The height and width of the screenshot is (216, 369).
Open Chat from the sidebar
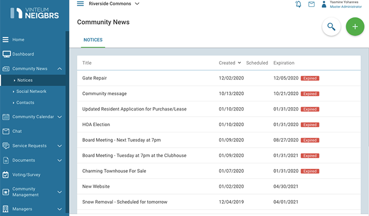[17, 131]
